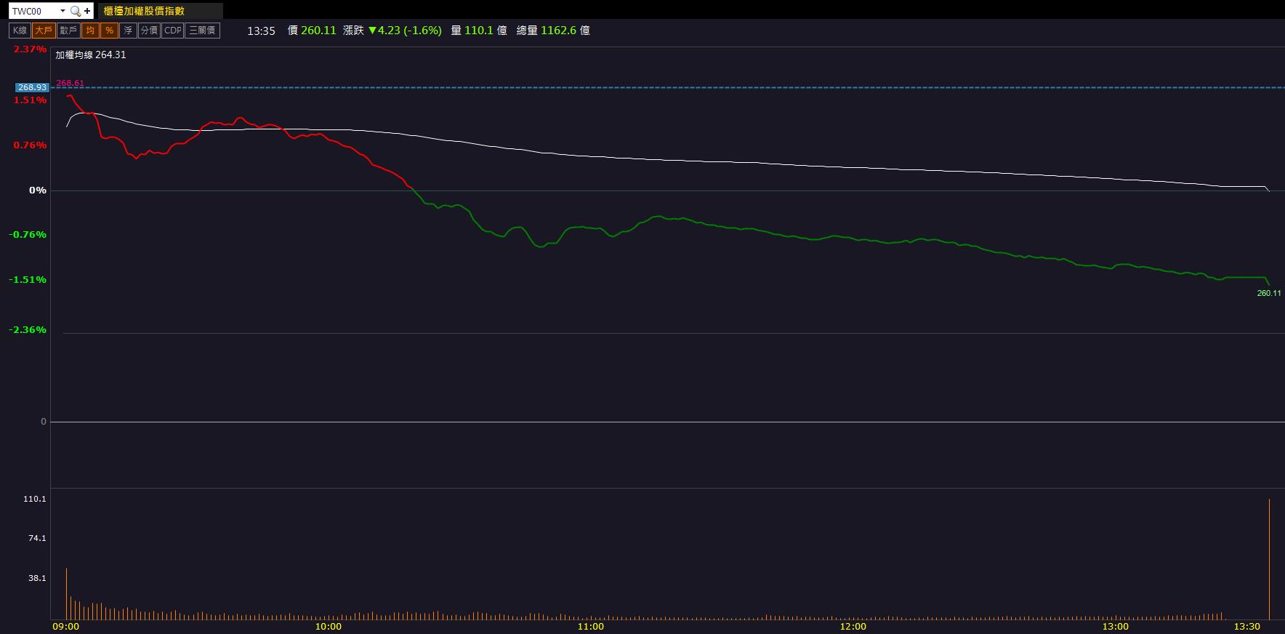
Task: Toggle the 分價 price-volume option
Action: click(149, 31)
